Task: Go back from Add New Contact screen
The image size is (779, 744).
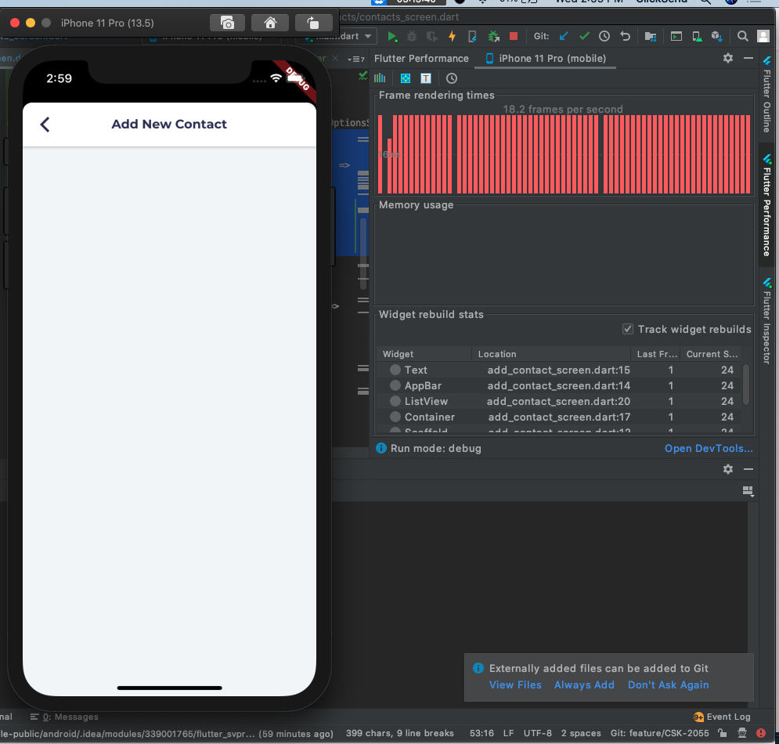Action: pyautogui.click(x=45, y=125)
